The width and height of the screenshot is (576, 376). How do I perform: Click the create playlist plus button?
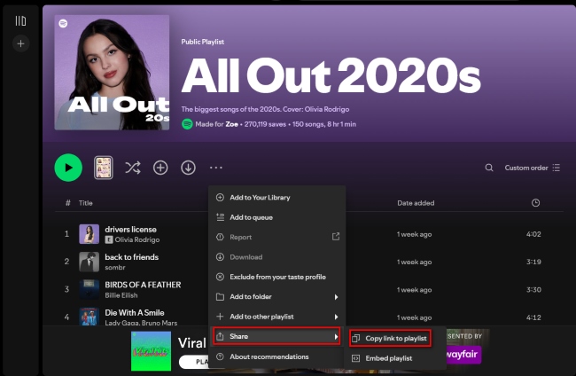click(x=20, y=43)
